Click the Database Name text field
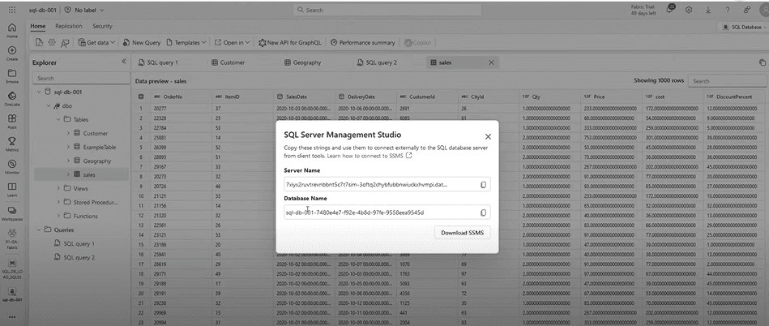 coord(387,212)
